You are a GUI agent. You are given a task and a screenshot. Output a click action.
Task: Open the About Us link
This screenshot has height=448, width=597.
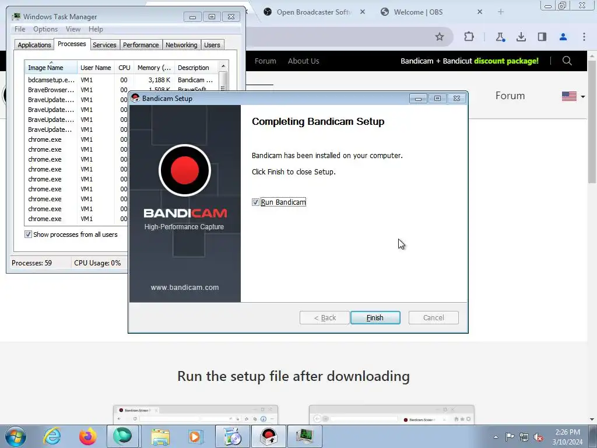(x=303, y=61)
